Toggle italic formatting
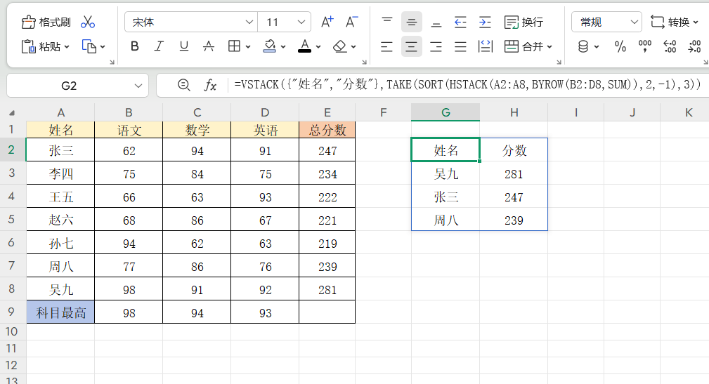709x384 pixels. point(159,47)
